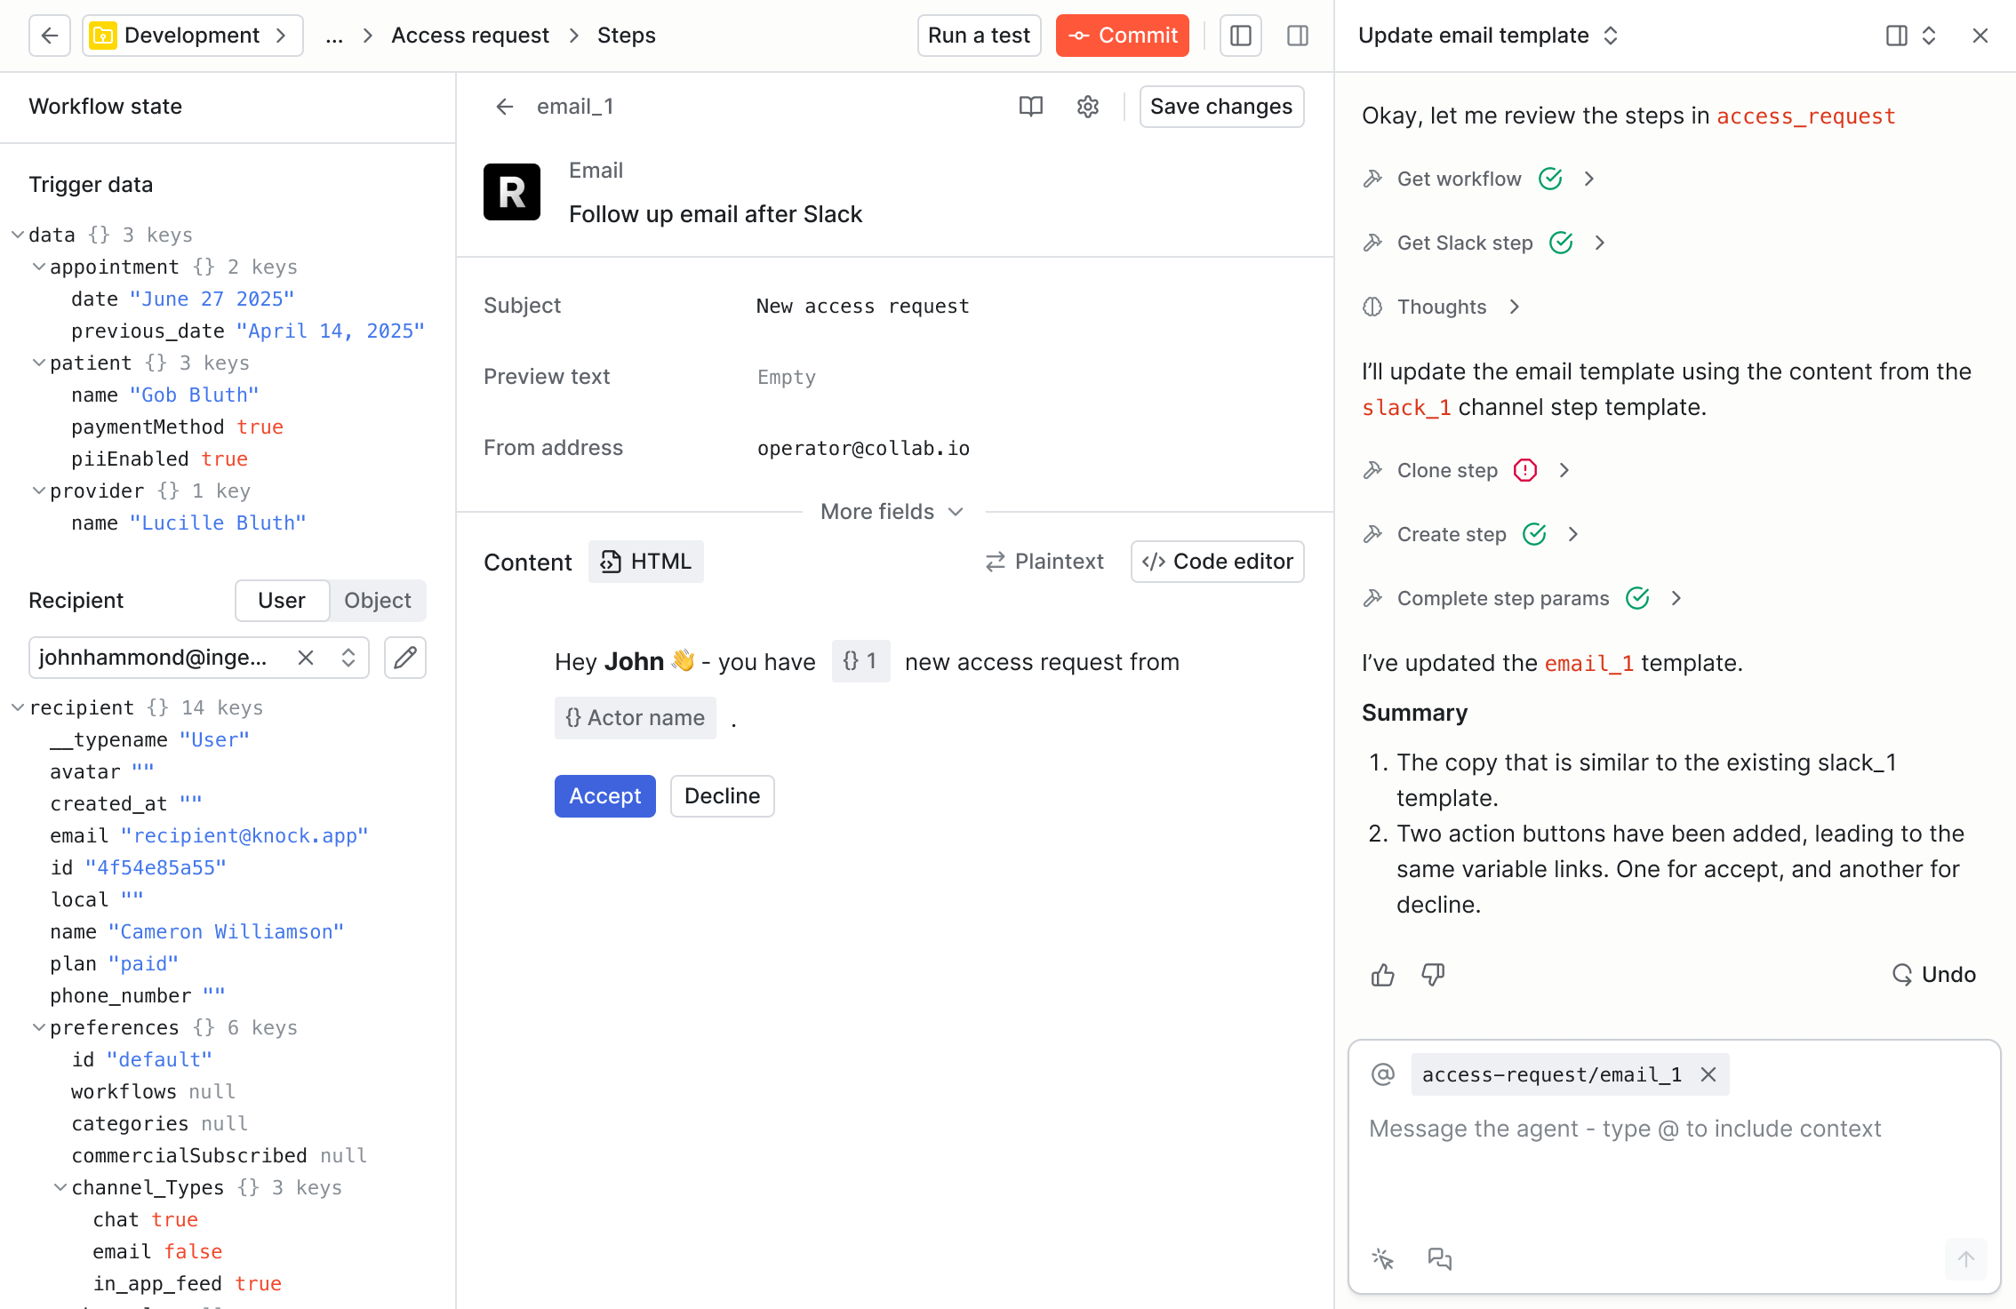Collapse the preferences tree node
Viewport: 2016px width, 1309px height.
pos(39,1027)
